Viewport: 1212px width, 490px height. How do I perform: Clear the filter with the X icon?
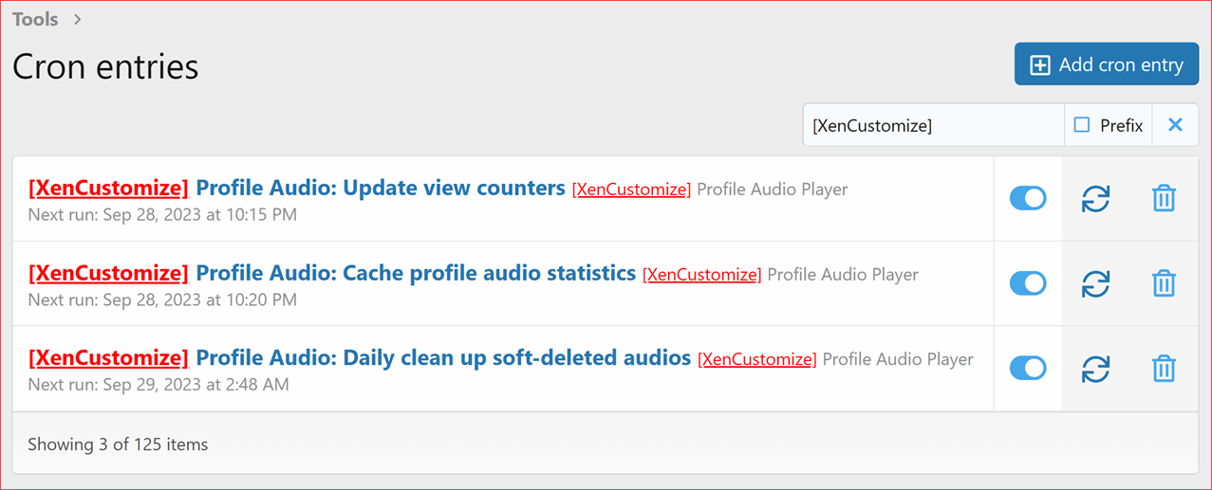(1175, 125)
